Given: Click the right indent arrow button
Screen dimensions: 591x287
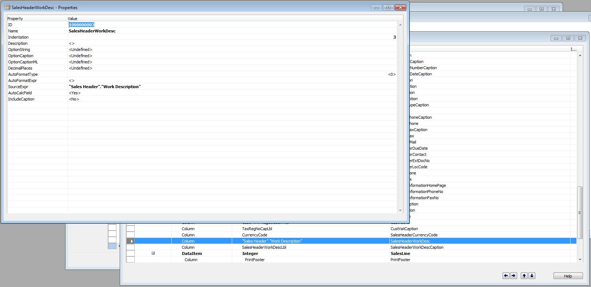Looking at the screenshot, I should click(x=513, y=276).
